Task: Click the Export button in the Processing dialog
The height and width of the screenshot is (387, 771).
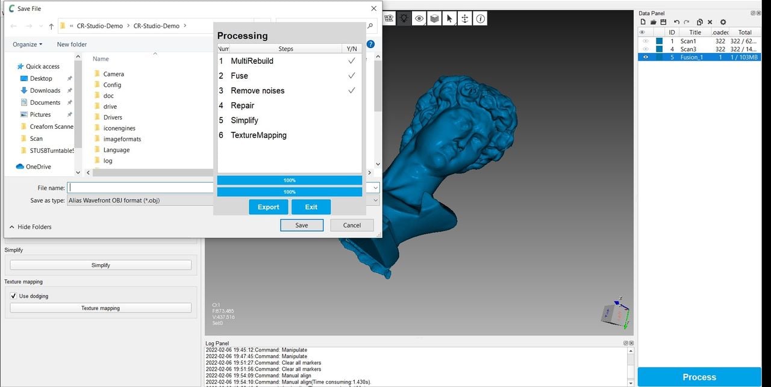Action: (x=268, y=206)
